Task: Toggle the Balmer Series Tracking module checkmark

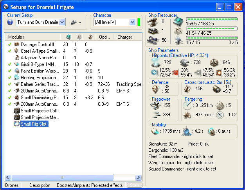Action: pyautogui.click(x=9, y=84)
